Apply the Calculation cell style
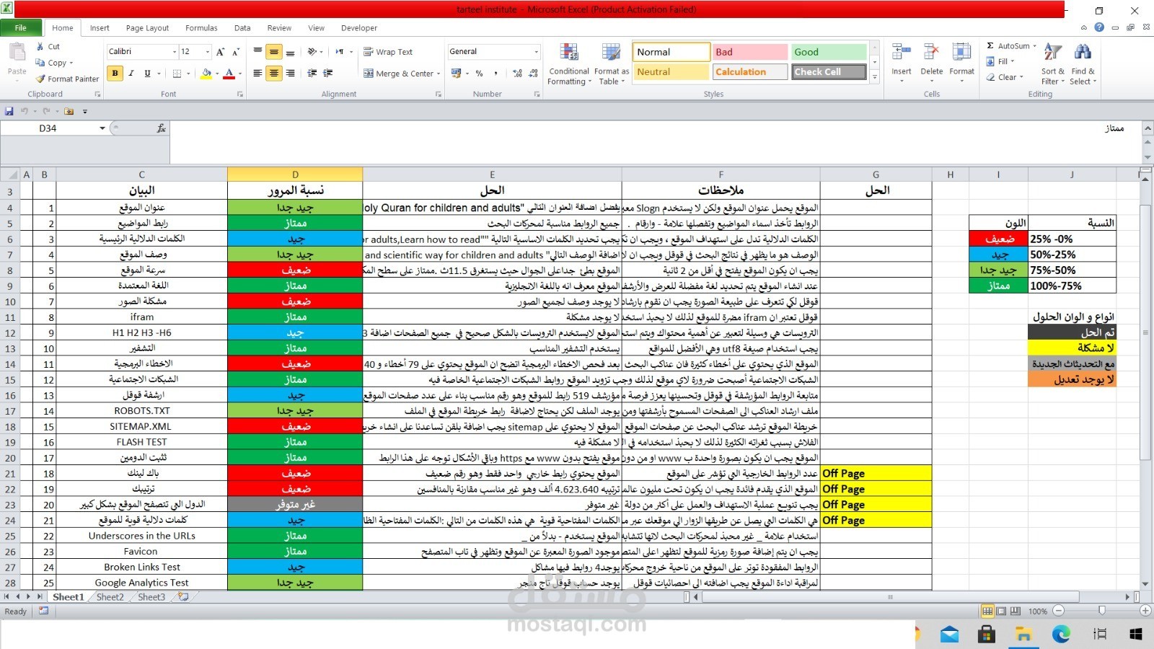Image resolution: width=1154 pixels, height=649 pixels. click(750, 72)
